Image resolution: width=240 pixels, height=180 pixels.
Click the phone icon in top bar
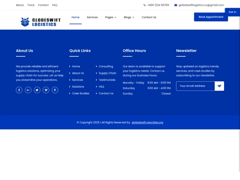[x=144, y=5]
